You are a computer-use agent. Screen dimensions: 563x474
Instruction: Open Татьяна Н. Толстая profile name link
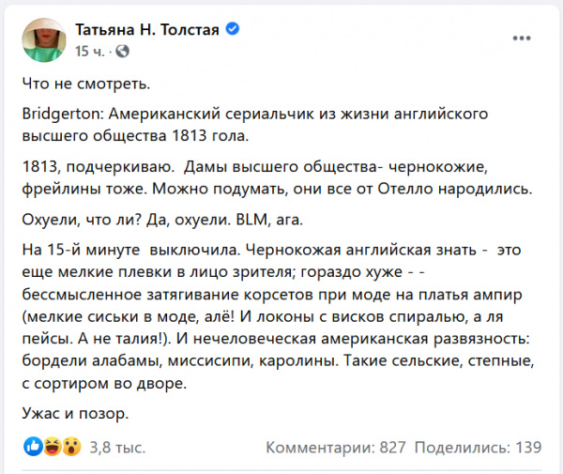146,30
